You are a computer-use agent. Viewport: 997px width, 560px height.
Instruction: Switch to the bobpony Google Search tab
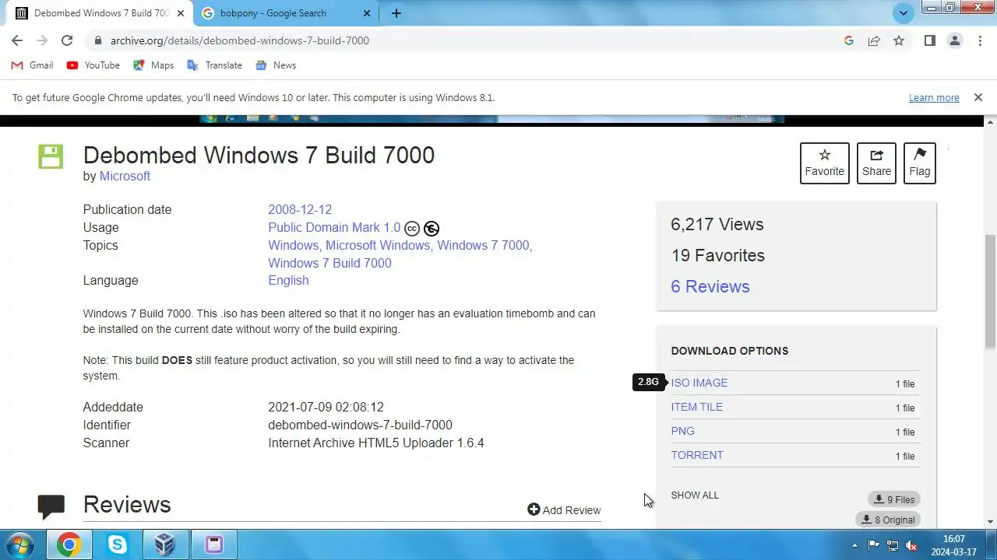pos(285,13)
